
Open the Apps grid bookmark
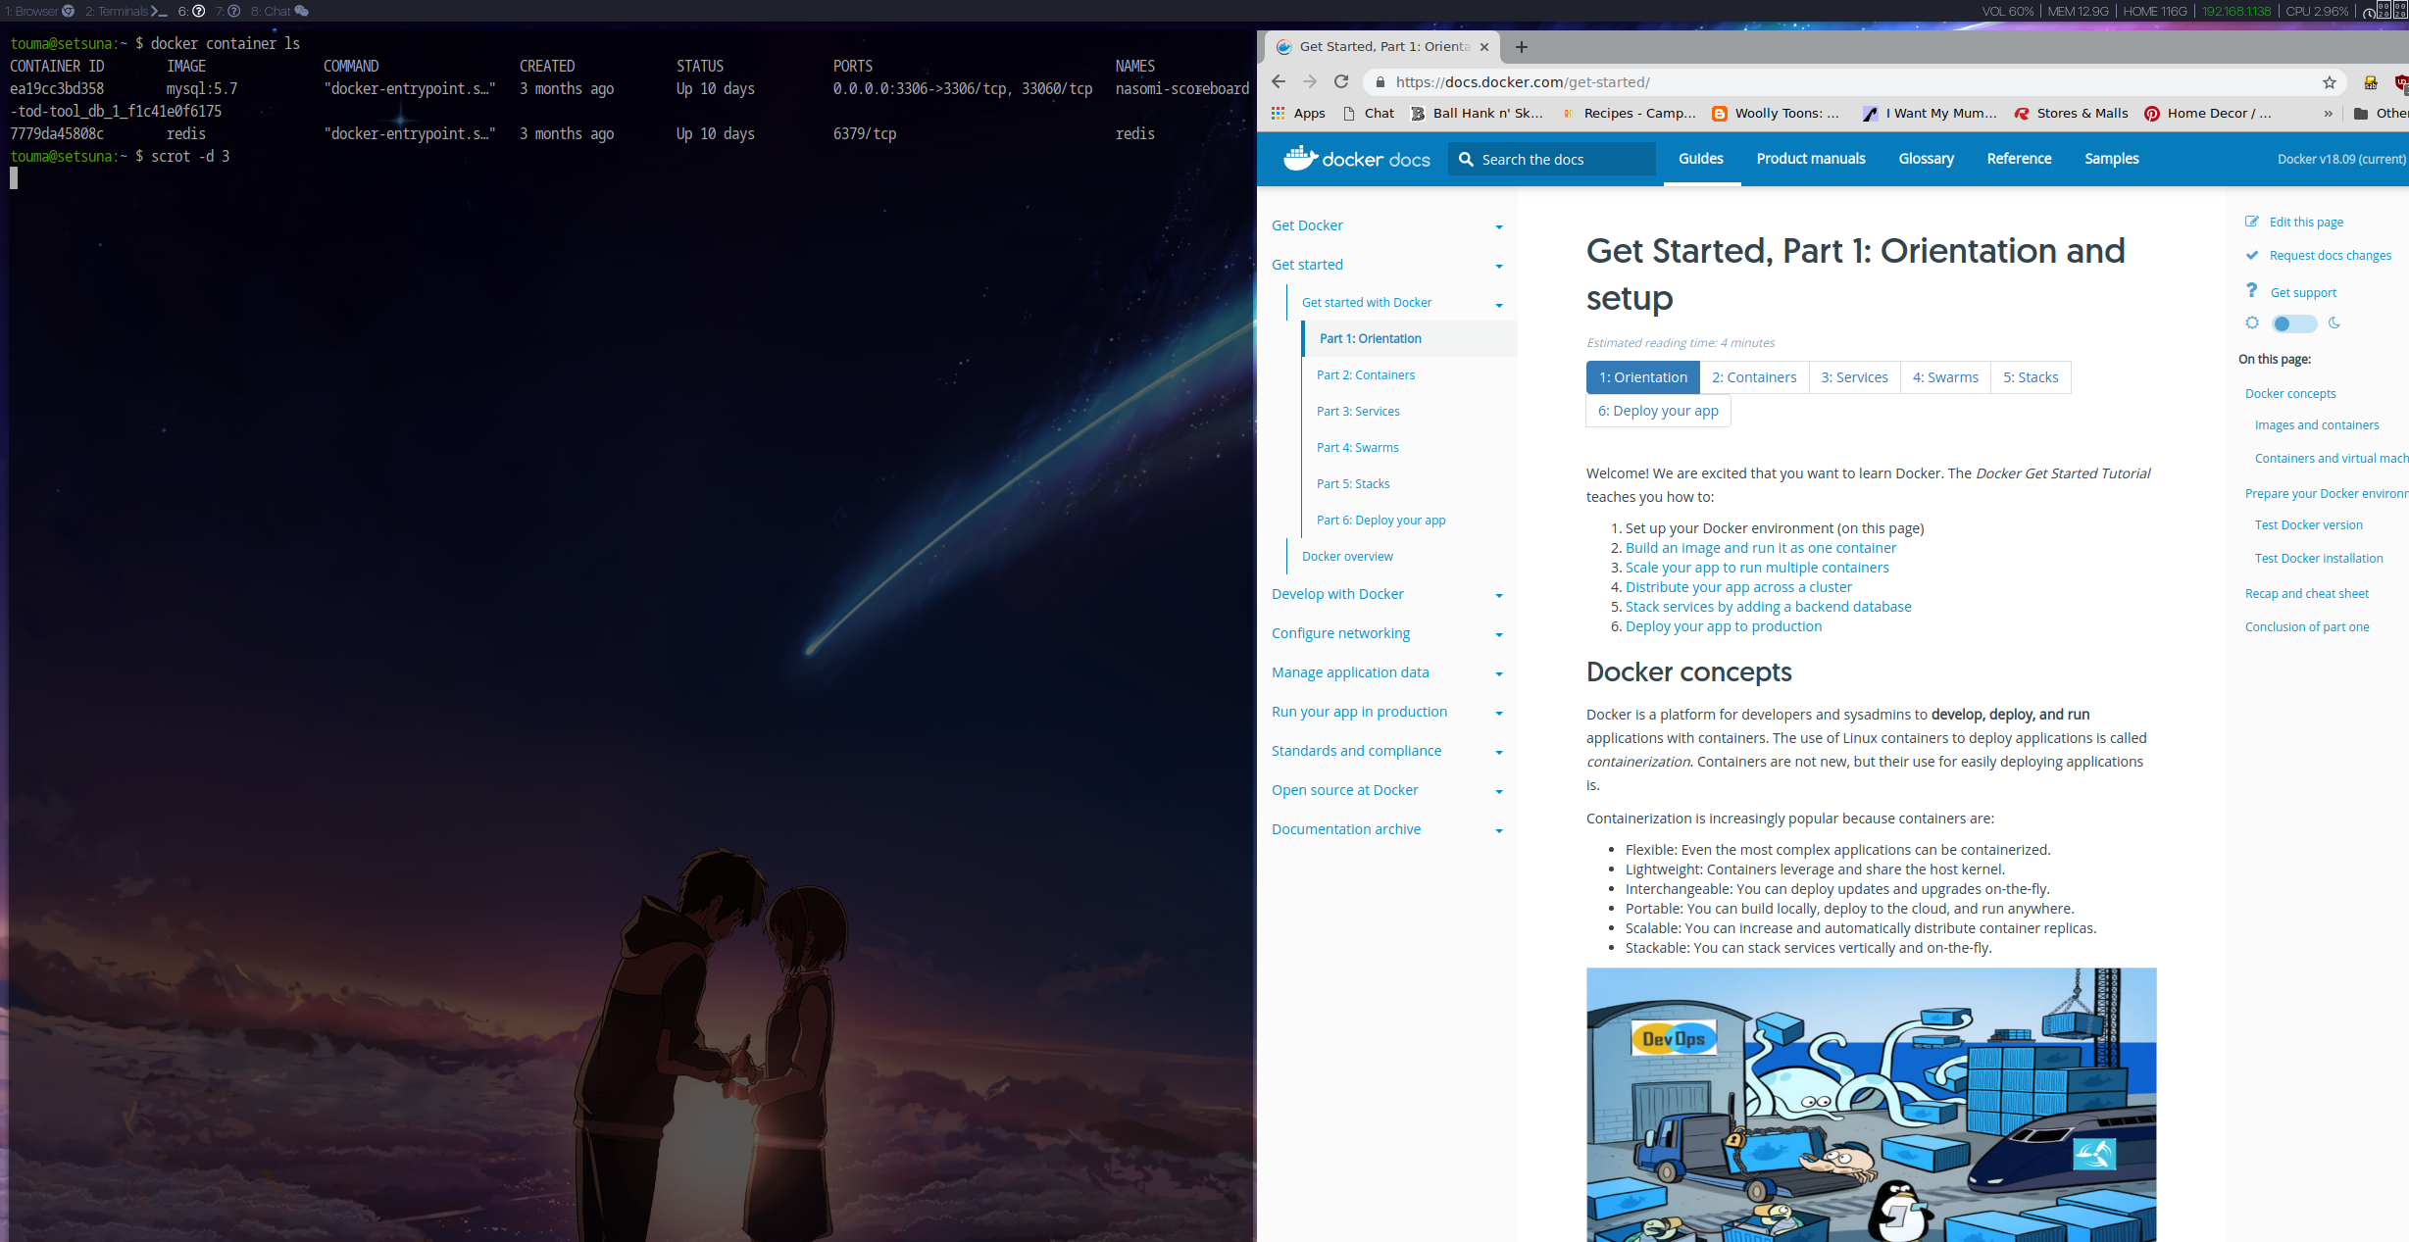1298,114
